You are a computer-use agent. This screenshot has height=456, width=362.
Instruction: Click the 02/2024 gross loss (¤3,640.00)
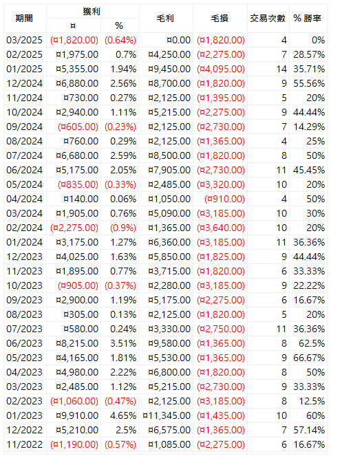point(221,228)
